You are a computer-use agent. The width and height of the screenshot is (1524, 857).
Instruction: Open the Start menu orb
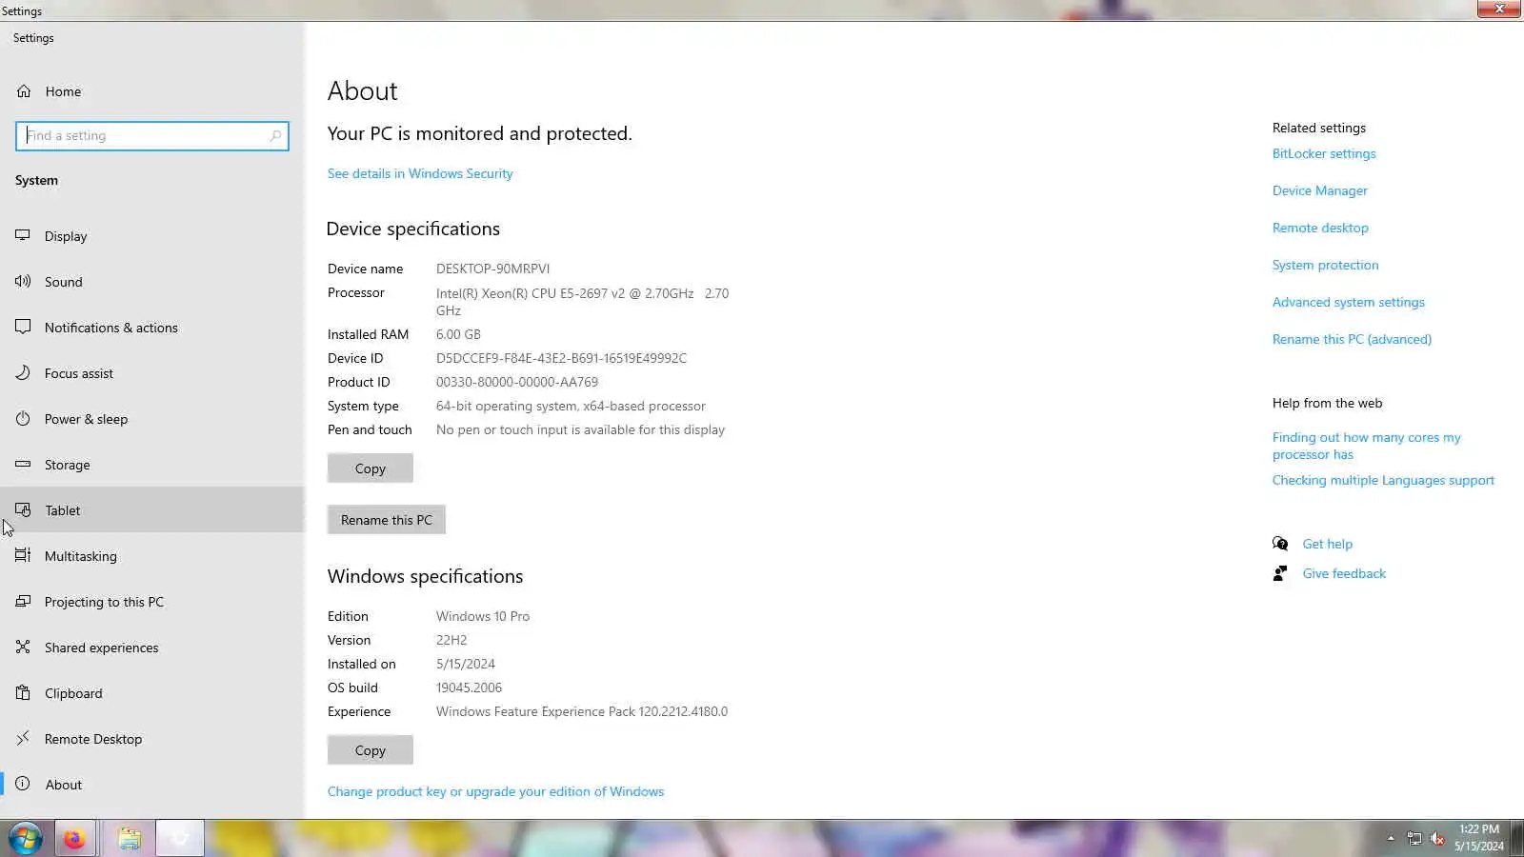(26, 839)
